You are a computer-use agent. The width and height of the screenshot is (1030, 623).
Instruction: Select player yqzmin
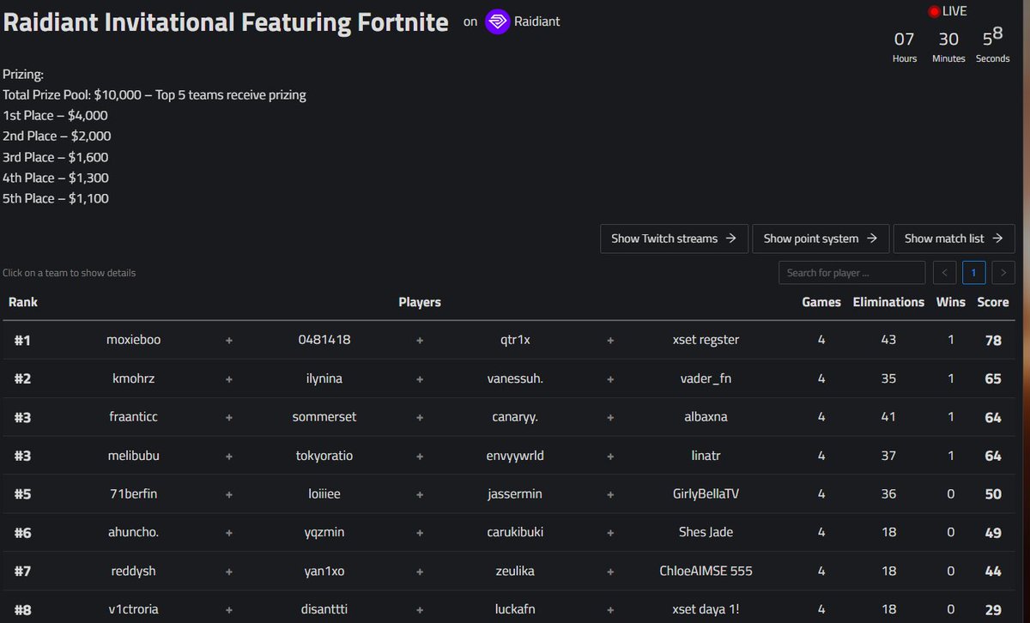[324, 532]
